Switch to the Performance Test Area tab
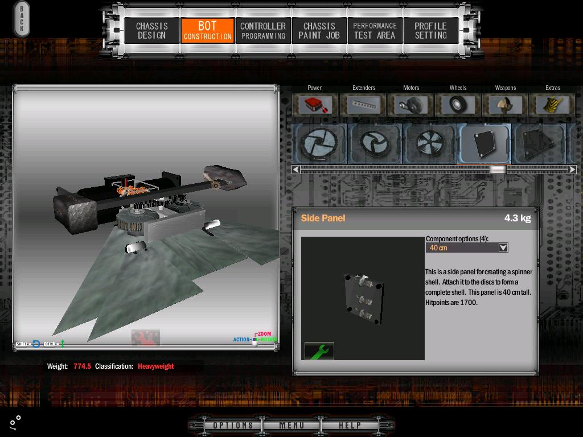Screen dimensions: 583x437 [x=375, y=31]
